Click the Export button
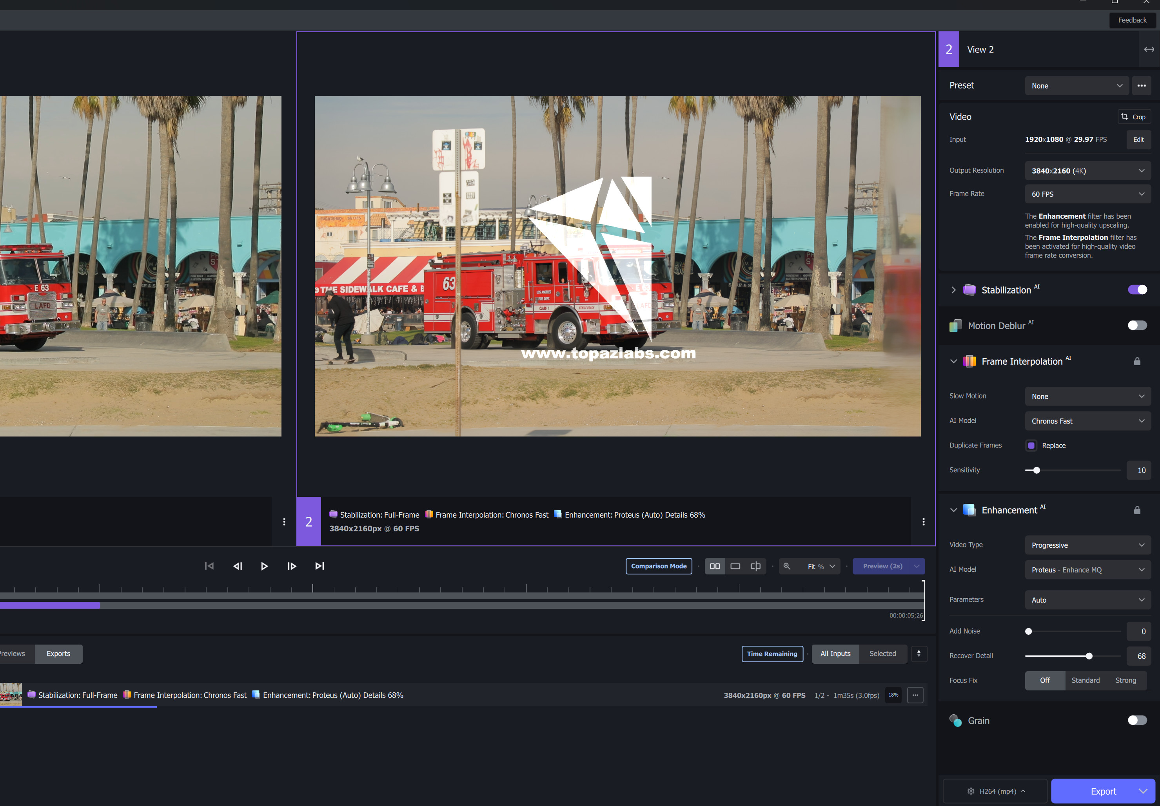This screenshot has height=806, width=1160. [1103, 792]
